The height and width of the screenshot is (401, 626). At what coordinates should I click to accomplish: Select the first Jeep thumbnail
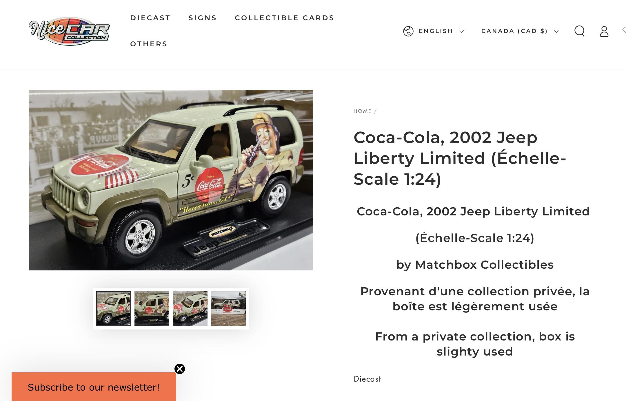[114, 309]
